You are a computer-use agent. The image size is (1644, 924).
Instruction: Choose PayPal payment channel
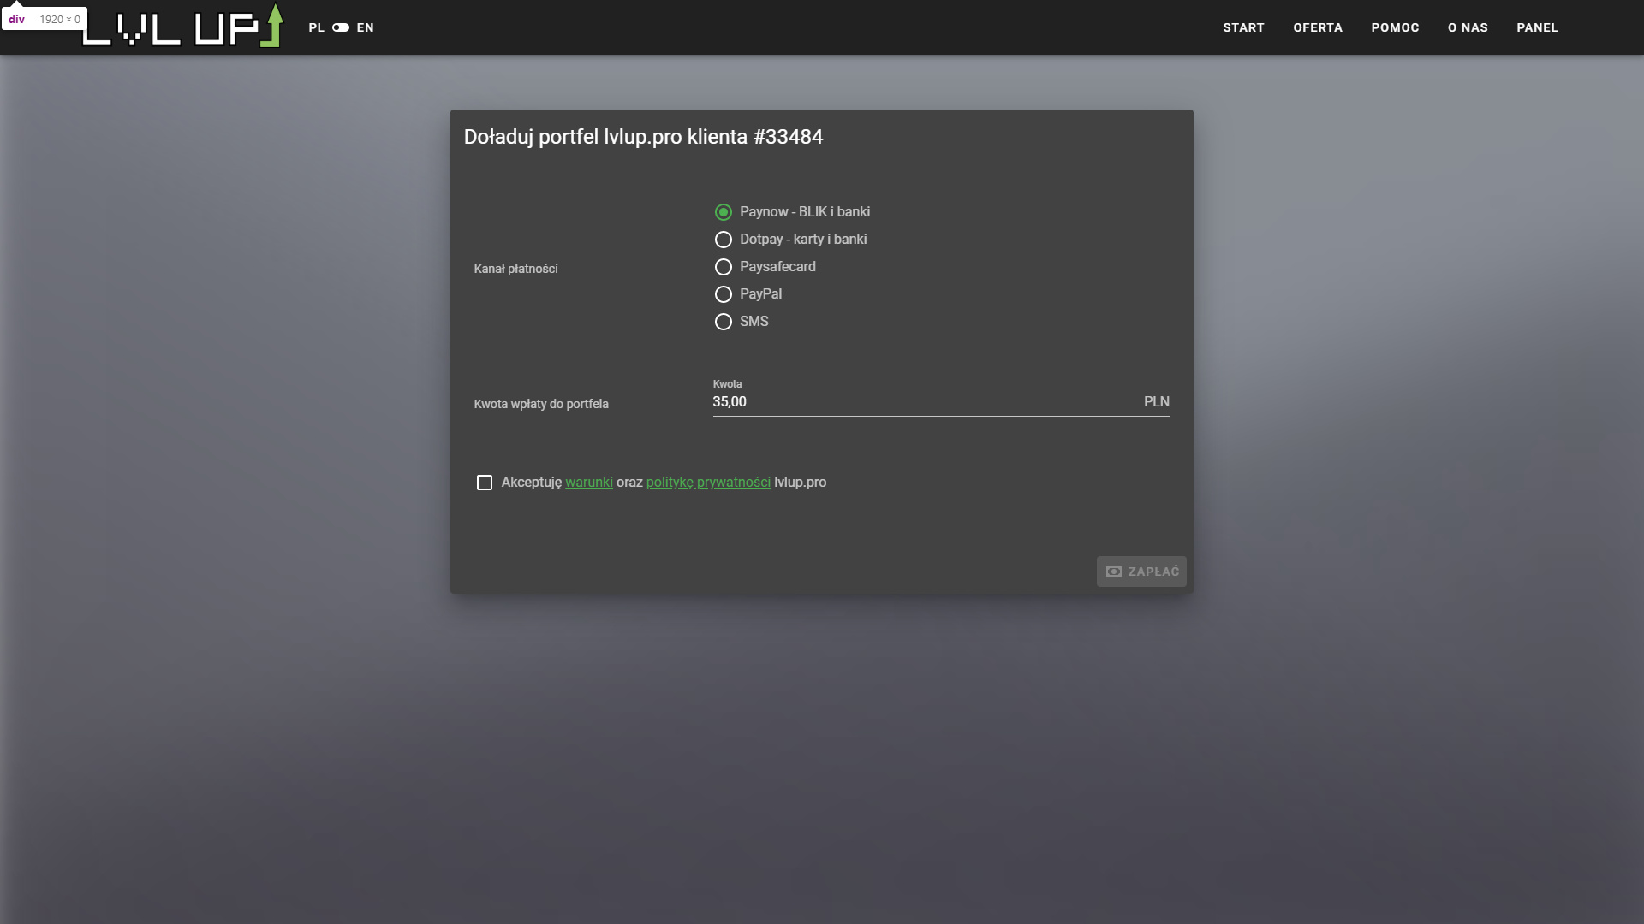click(724, 294)
